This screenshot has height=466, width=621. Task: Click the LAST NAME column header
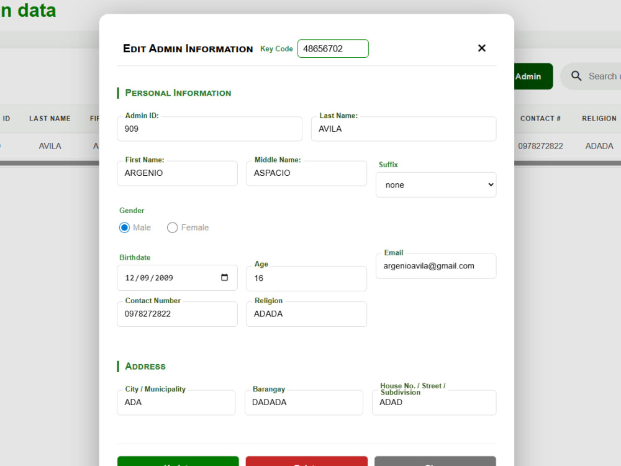[50, 119]
